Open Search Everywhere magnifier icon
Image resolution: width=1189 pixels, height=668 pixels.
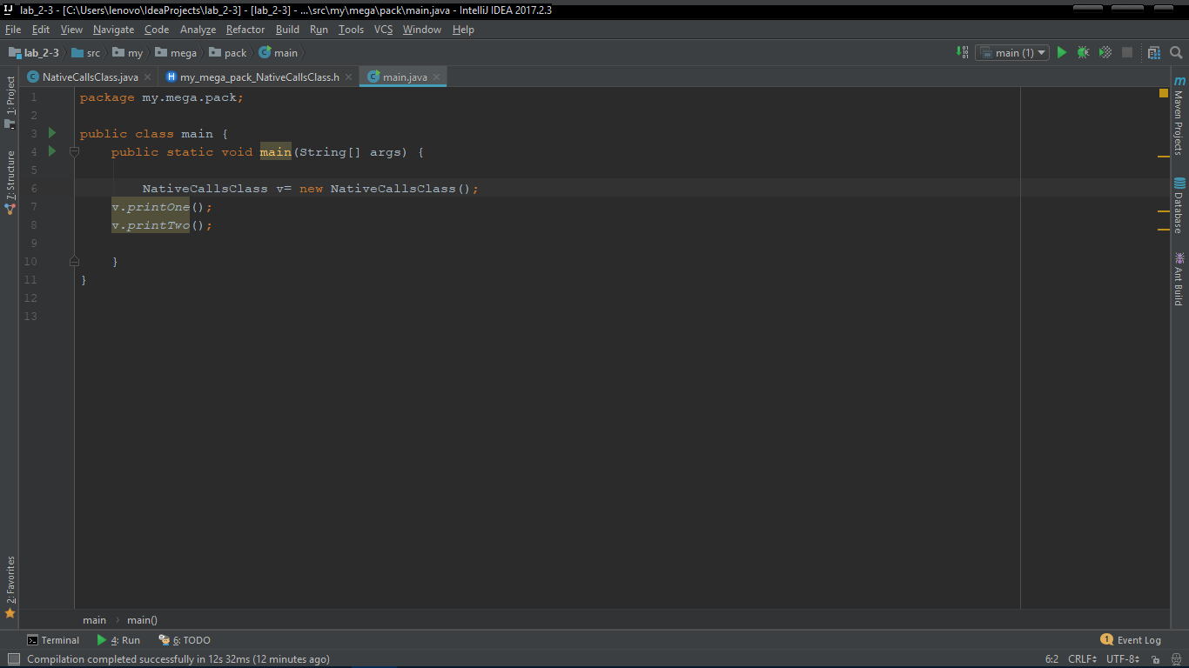(x=1176, y=52)
